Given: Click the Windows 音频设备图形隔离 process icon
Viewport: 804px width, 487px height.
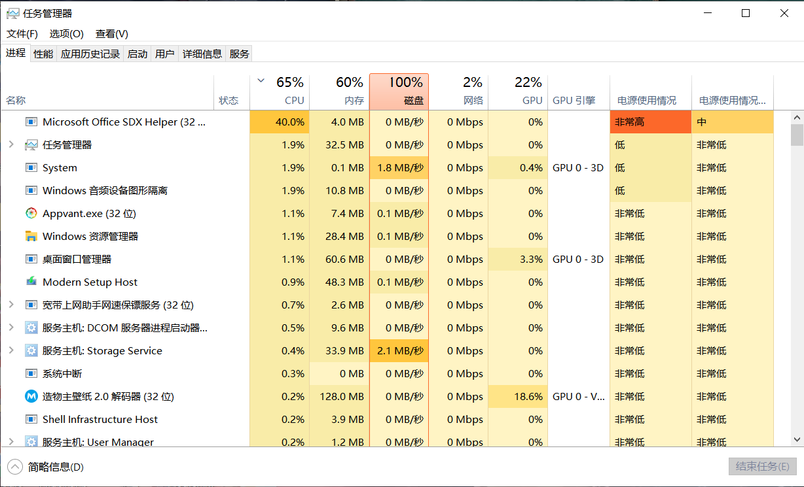Looking at the screenshot, I should [x=31, y=190].
